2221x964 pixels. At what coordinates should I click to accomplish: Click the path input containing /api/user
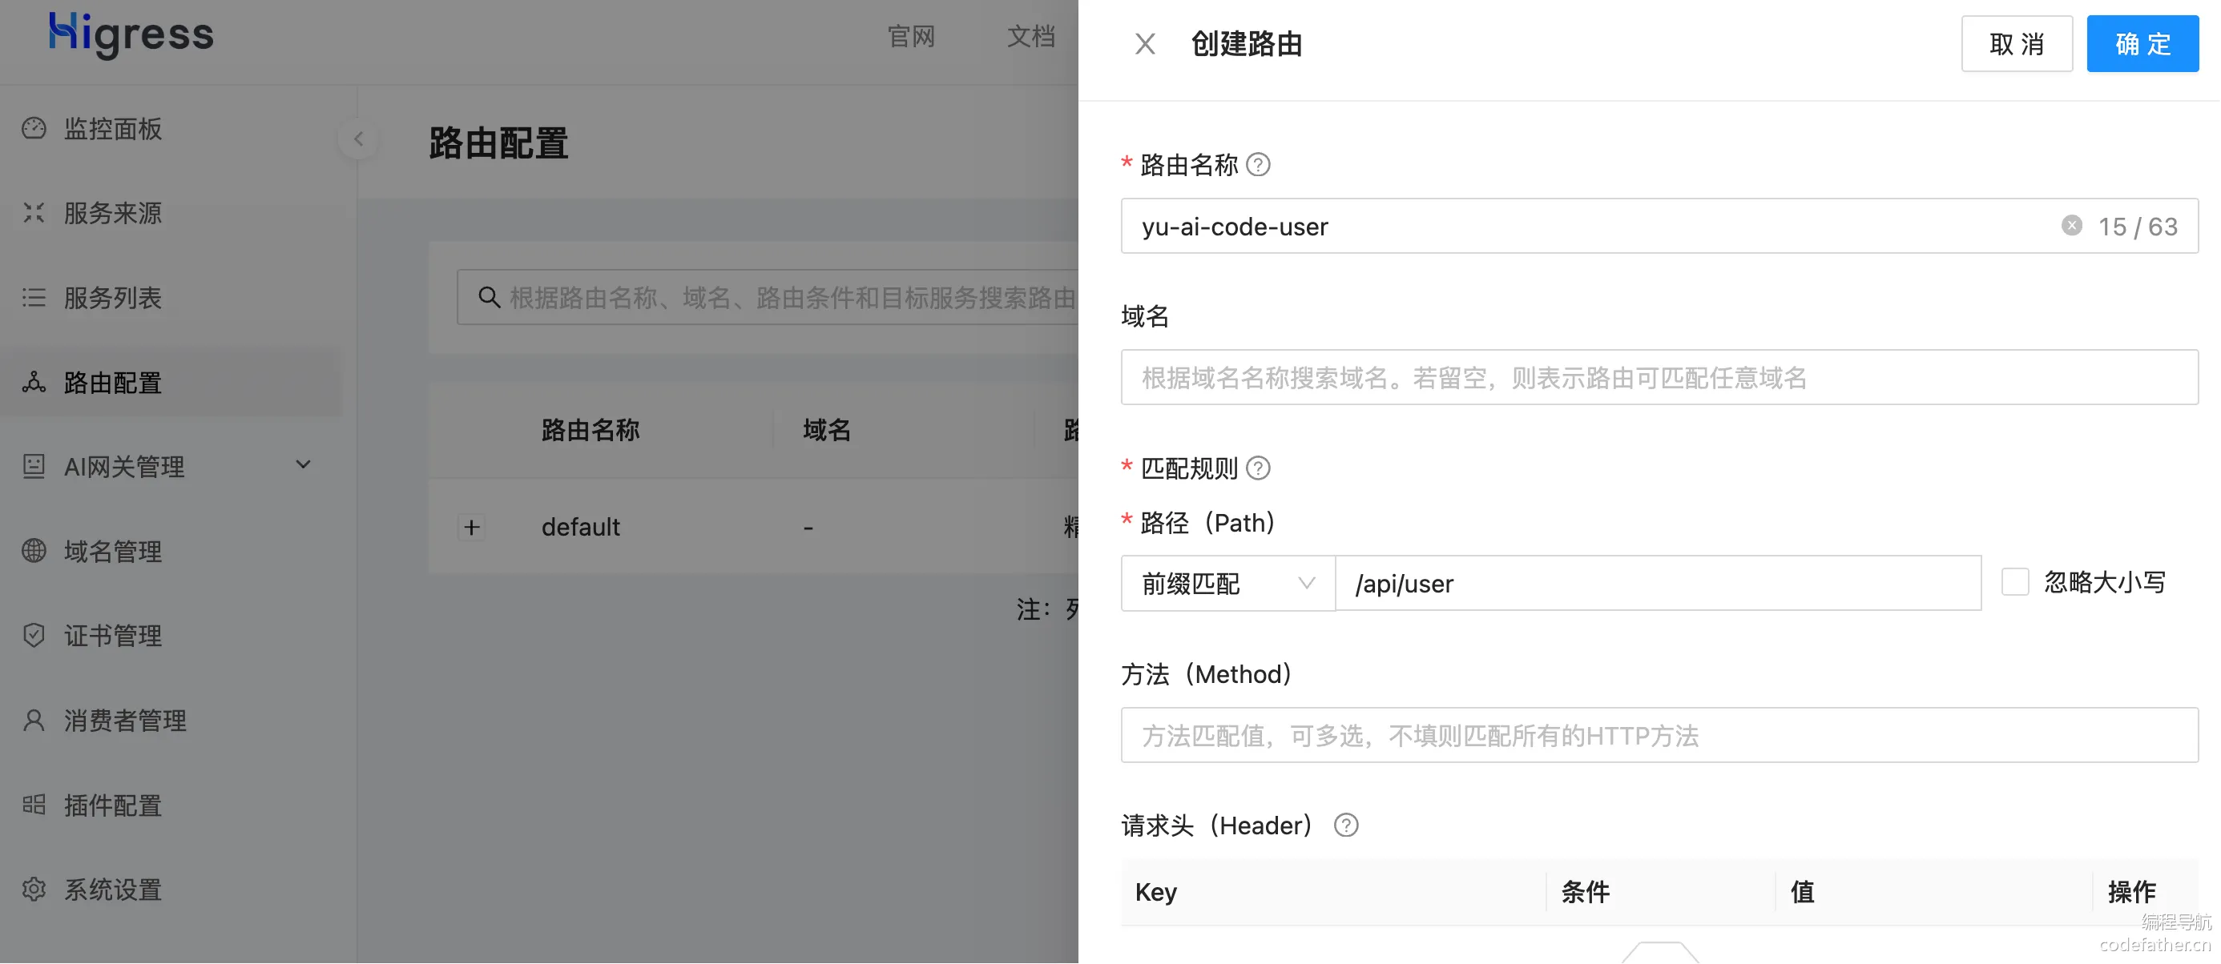tap(1658, 584)
